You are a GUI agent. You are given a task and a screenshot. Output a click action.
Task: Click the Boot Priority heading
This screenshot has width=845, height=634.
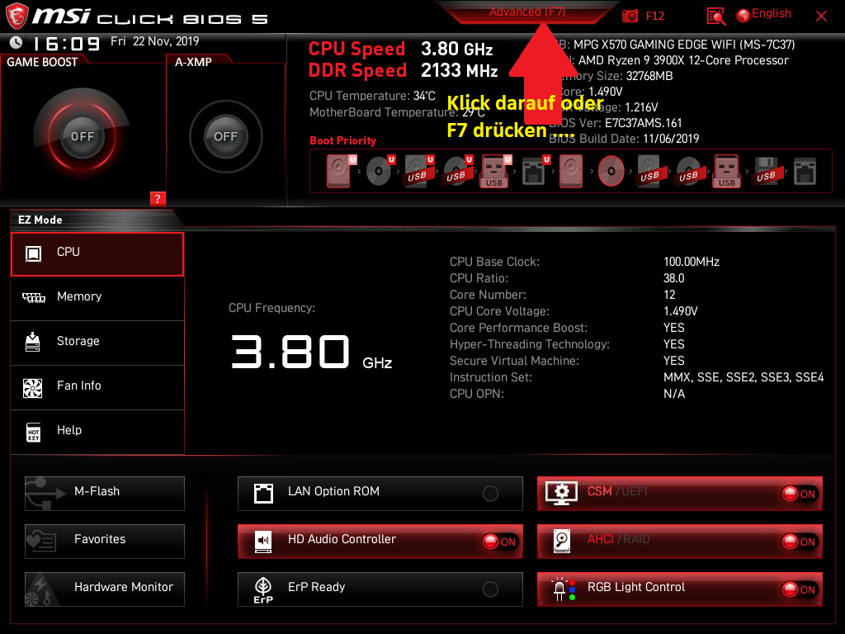pos(342,140)
